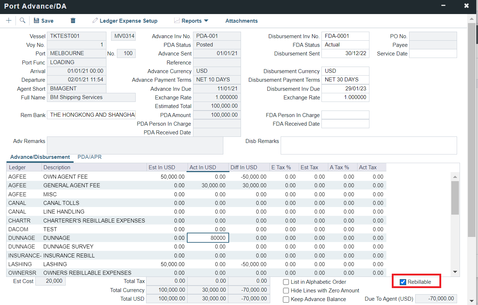Expand the Reports dropdown arrow
Viewport: 478px width, 305px height.
click(206, 21)
